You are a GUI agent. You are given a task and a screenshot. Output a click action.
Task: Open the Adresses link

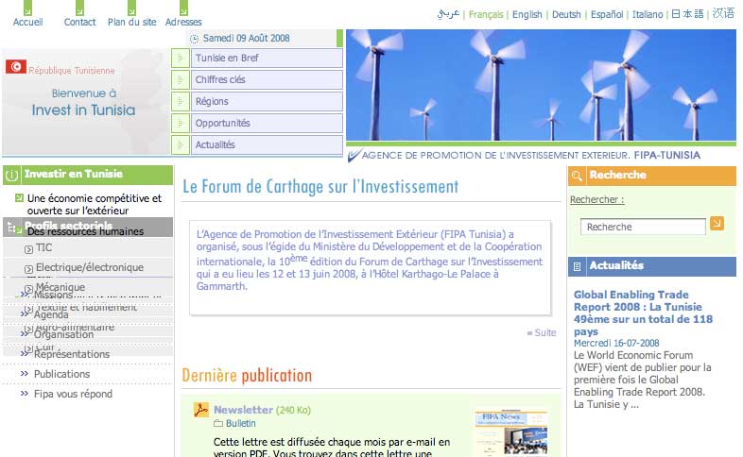183,22
